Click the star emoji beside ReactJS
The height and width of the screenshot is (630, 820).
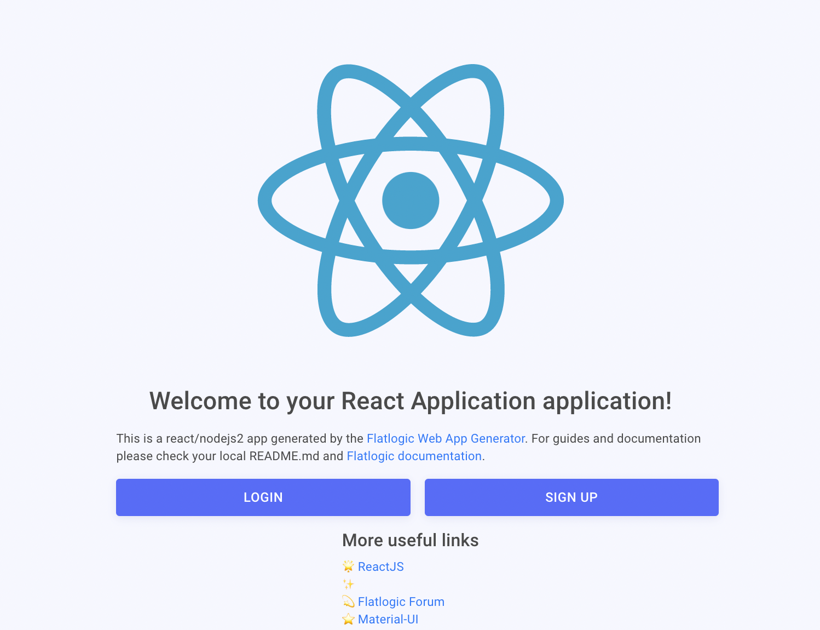(x=349, y=566)
